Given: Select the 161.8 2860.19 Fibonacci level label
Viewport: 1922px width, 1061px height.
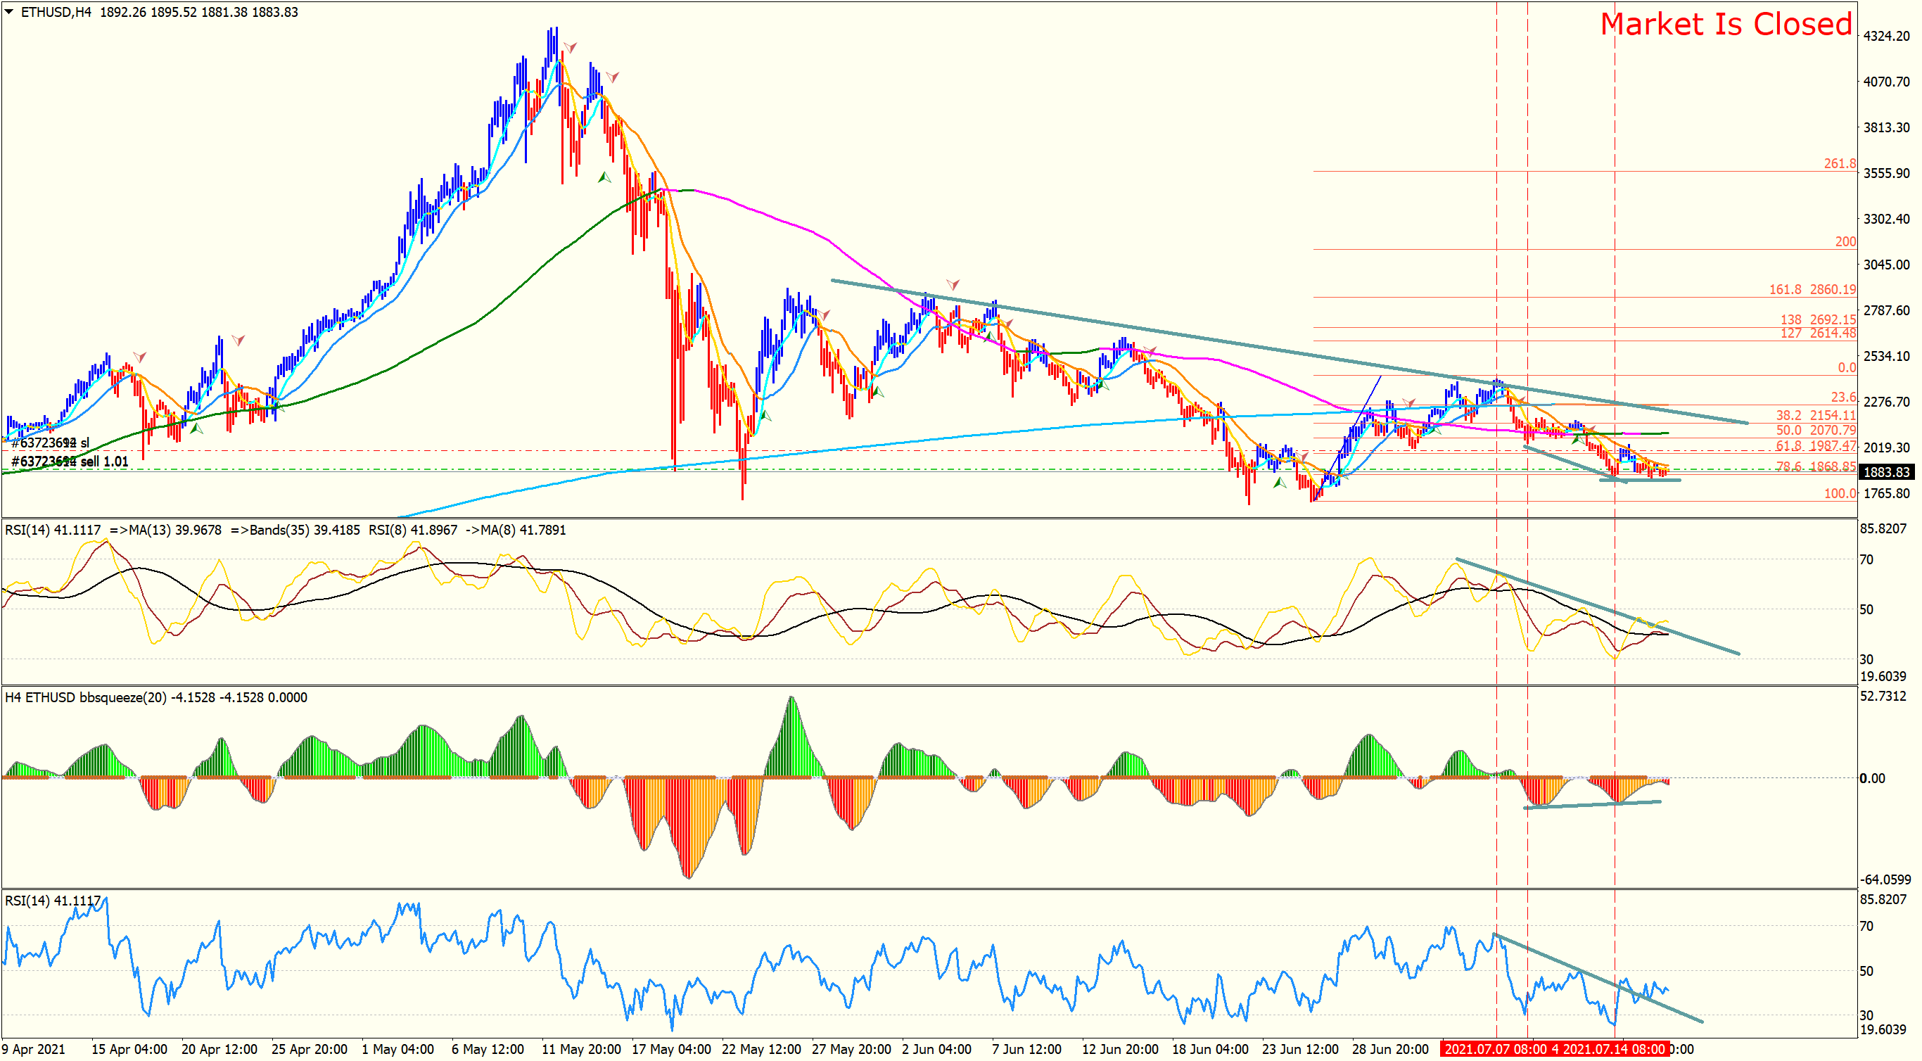Looking at the screenshot, I should [1812, 289].
